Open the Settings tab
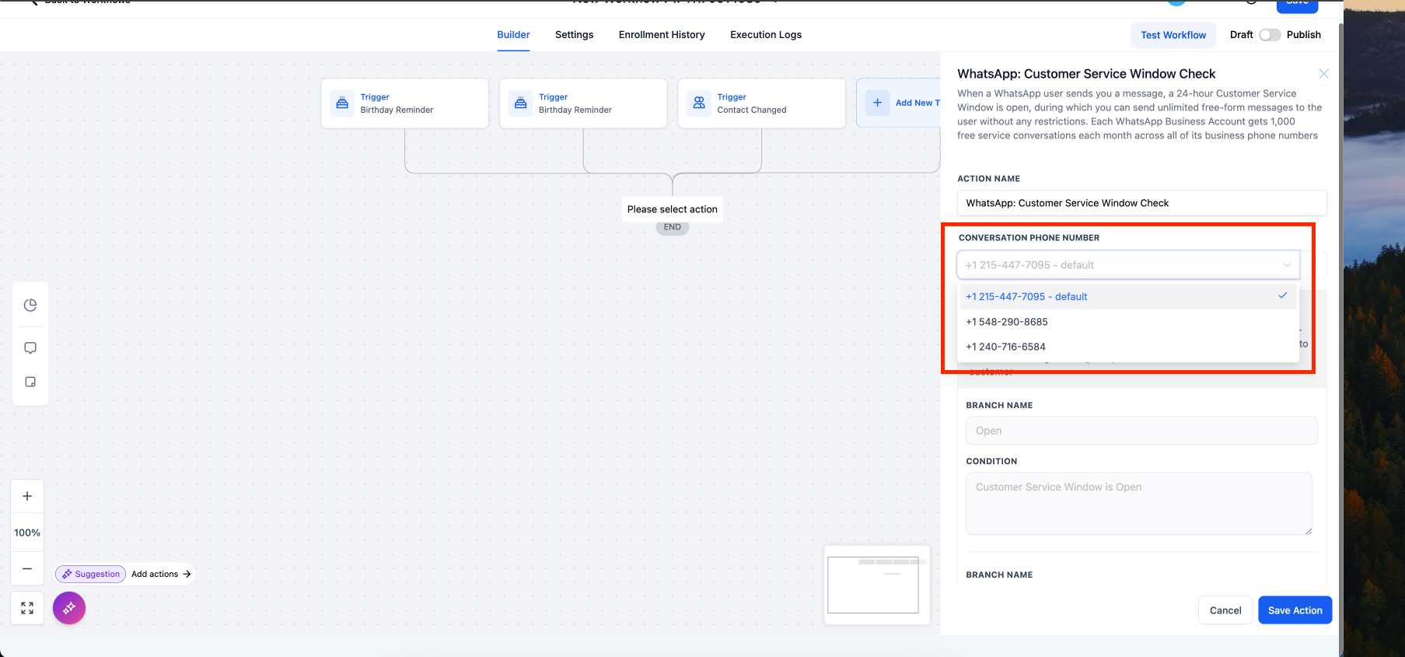1405x657 pixels. (x=574, y=35)
